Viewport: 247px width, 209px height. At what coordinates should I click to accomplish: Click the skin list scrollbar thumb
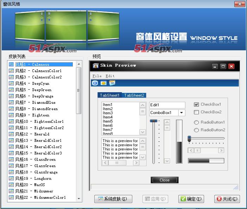pos(78,90)
